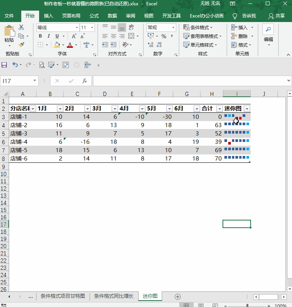
Task: Open the filter dropdown for 迷你图
Action: pyautogui.click(x=247, y=109)
